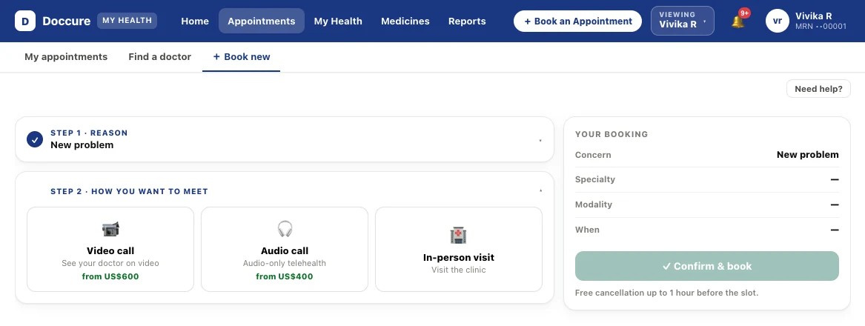This screenshot has width=865, height=326.
Task: Choose the Audio call option
Action: (x=285, y=250)
